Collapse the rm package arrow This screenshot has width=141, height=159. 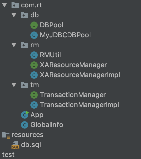tap(14, 45)
